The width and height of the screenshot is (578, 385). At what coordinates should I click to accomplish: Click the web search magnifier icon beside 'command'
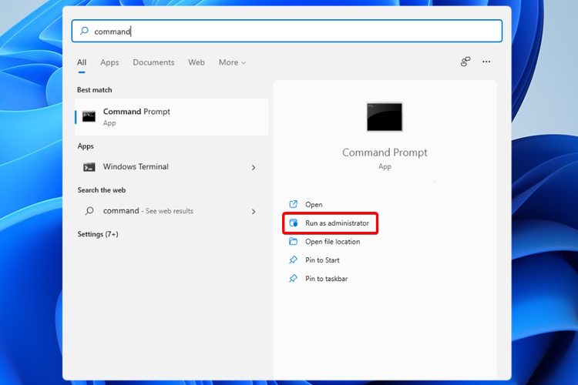[89, 211]
